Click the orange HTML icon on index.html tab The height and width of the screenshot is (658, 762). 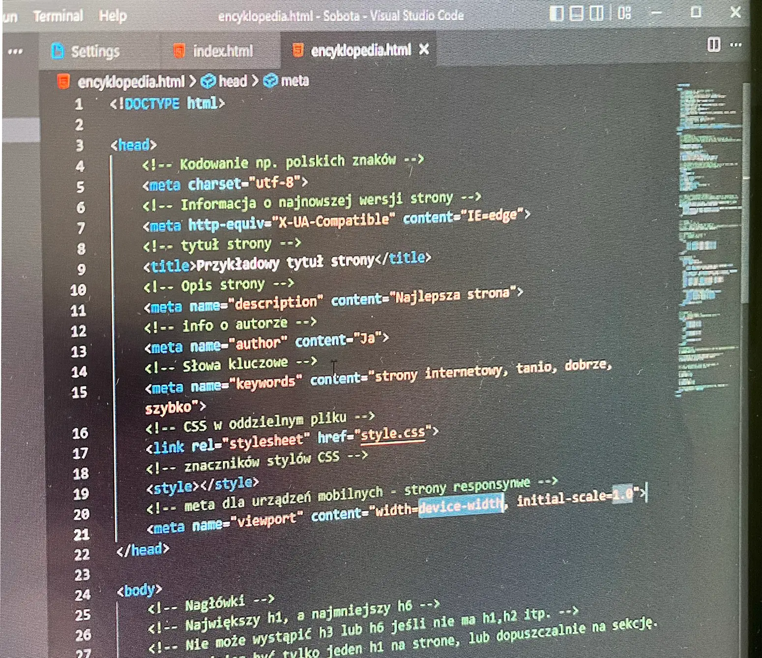coord(178,50)
